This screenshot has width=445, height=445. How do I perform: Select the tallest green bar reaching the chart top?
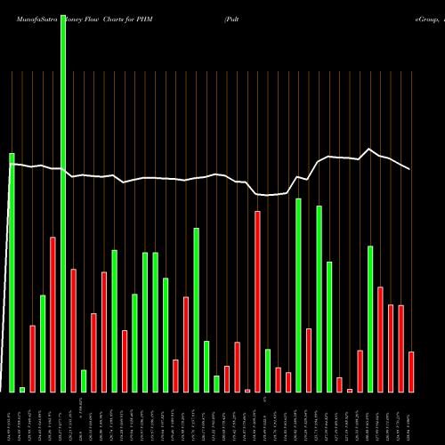63,204
